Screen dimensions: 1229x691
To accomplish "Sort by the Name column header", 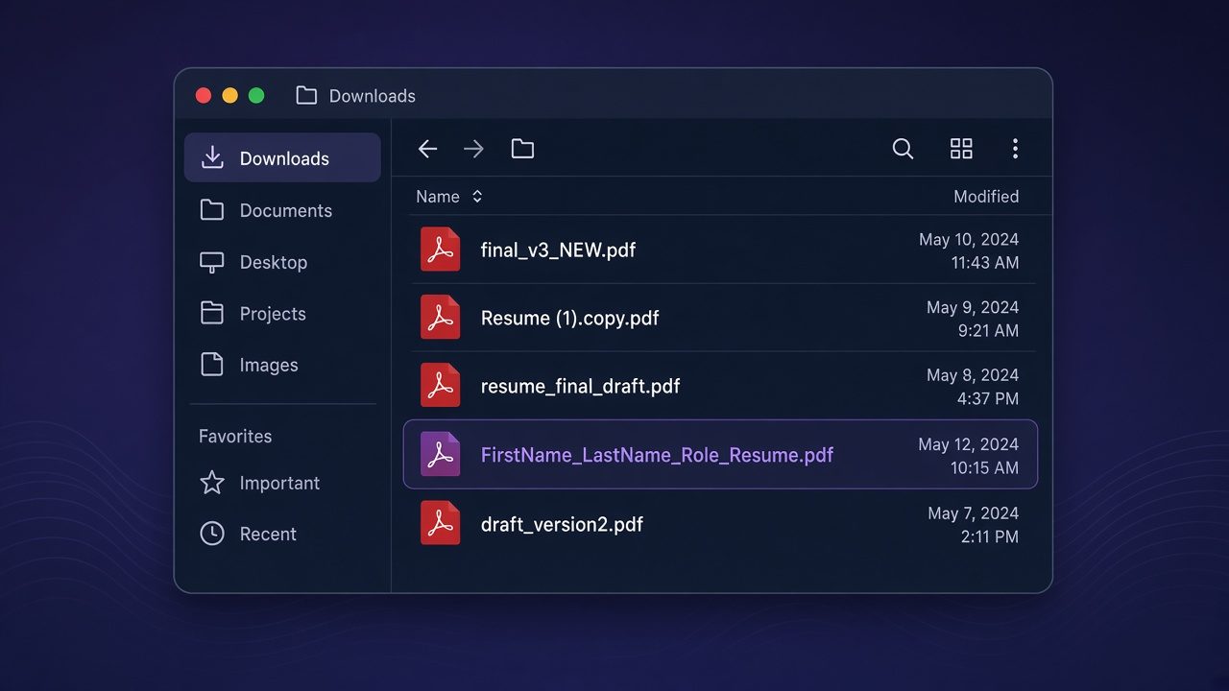I will click(x=438, y=197).
